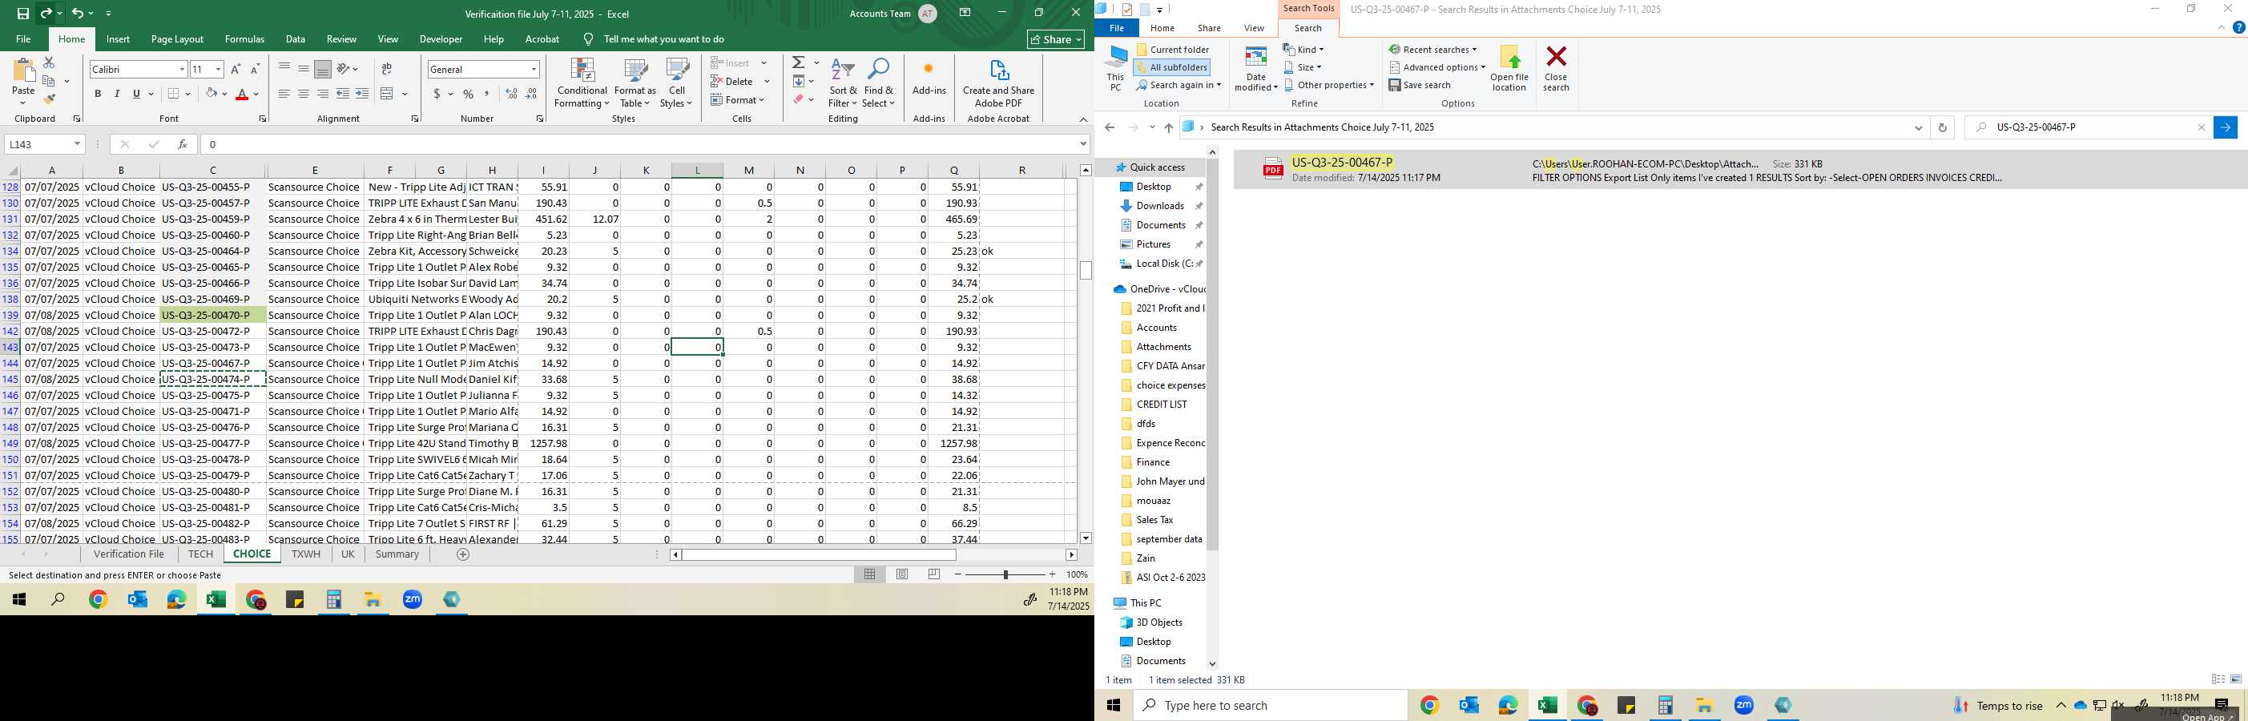The height and width of the screenshot is (721, 2248).
Task: Click the Explorer refresh button
Action: (1942, 127)
